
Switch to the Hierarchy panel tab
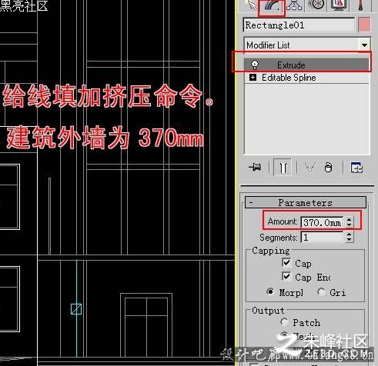click(294, 5)
